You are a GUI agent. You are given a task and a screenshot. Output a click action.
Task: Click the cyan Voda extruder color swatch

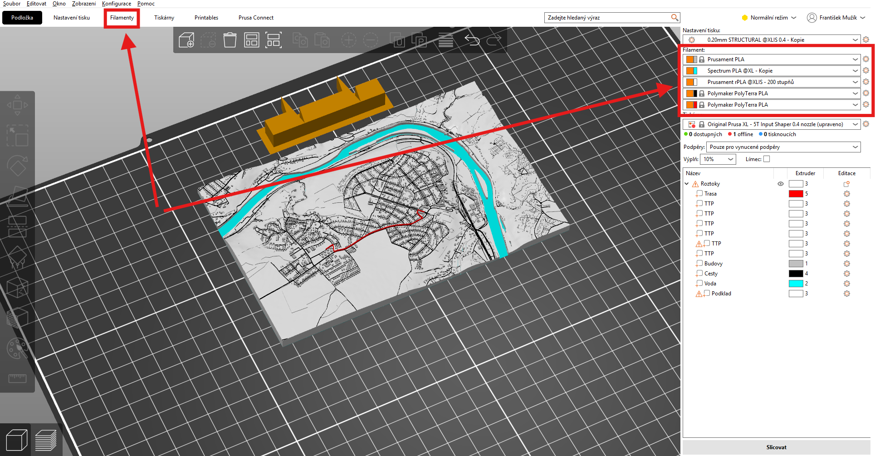click(796, 284)
